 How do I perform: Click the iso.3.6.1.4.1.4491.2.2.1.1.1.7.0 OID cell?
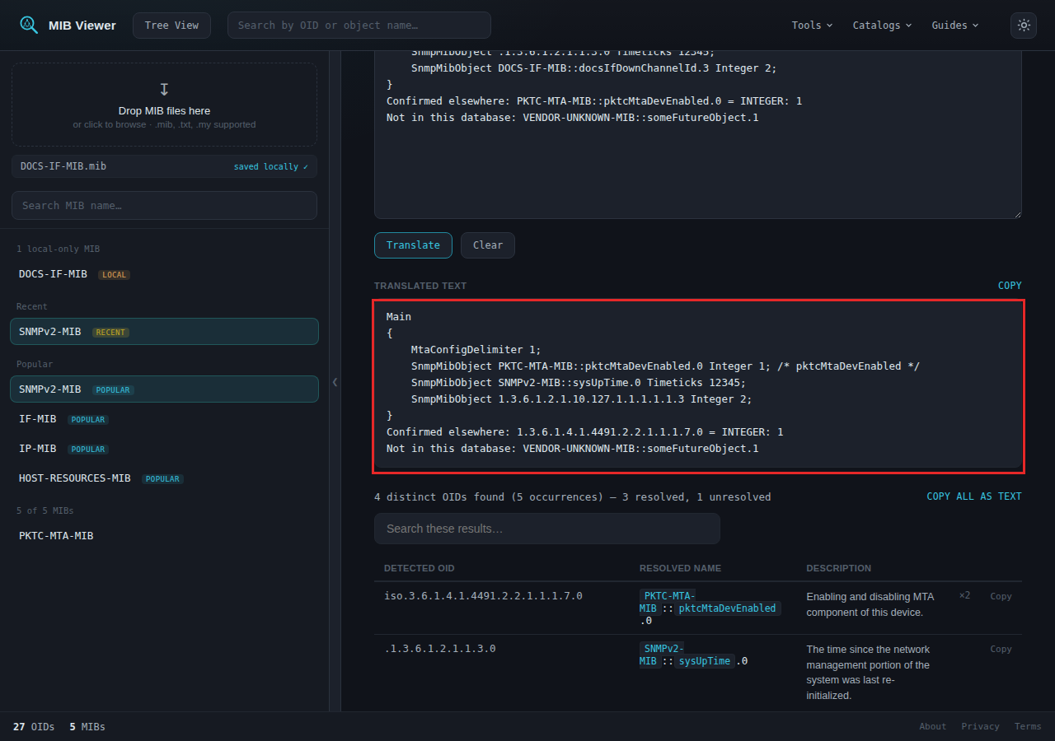tap(484, 596)
